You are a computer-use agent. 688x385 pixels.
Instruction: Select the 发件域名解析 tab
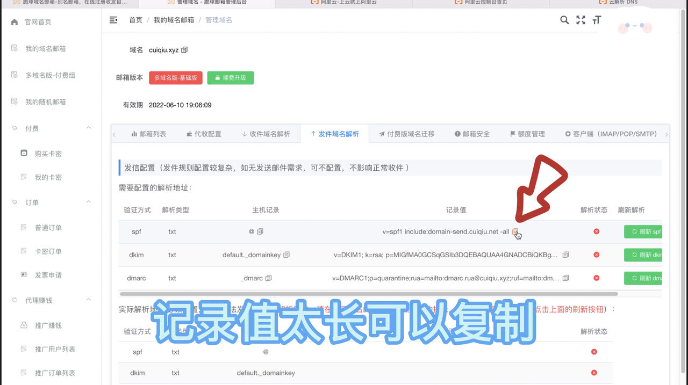pos(334,134)
